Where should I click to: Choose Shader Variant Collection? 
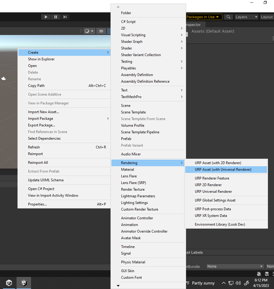pyautogui.click(x=148, y=55)
